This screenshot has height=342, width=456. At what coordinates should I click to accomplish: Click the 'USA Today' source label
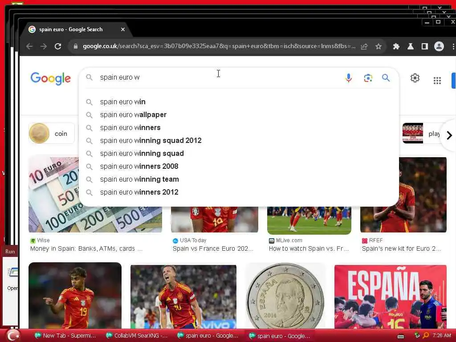193,240
